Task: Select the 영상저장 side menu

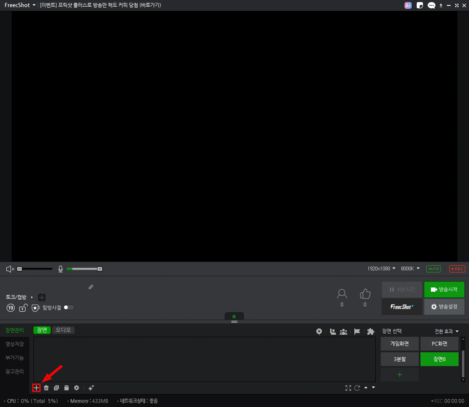Action: click(14, 344)
